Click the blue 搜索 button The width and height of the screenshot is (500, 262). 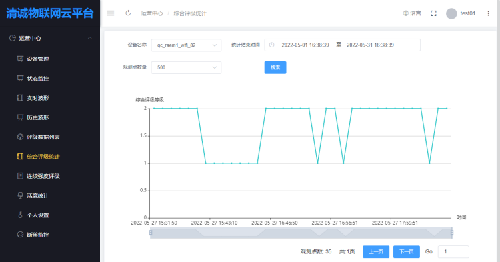[275, 67]
